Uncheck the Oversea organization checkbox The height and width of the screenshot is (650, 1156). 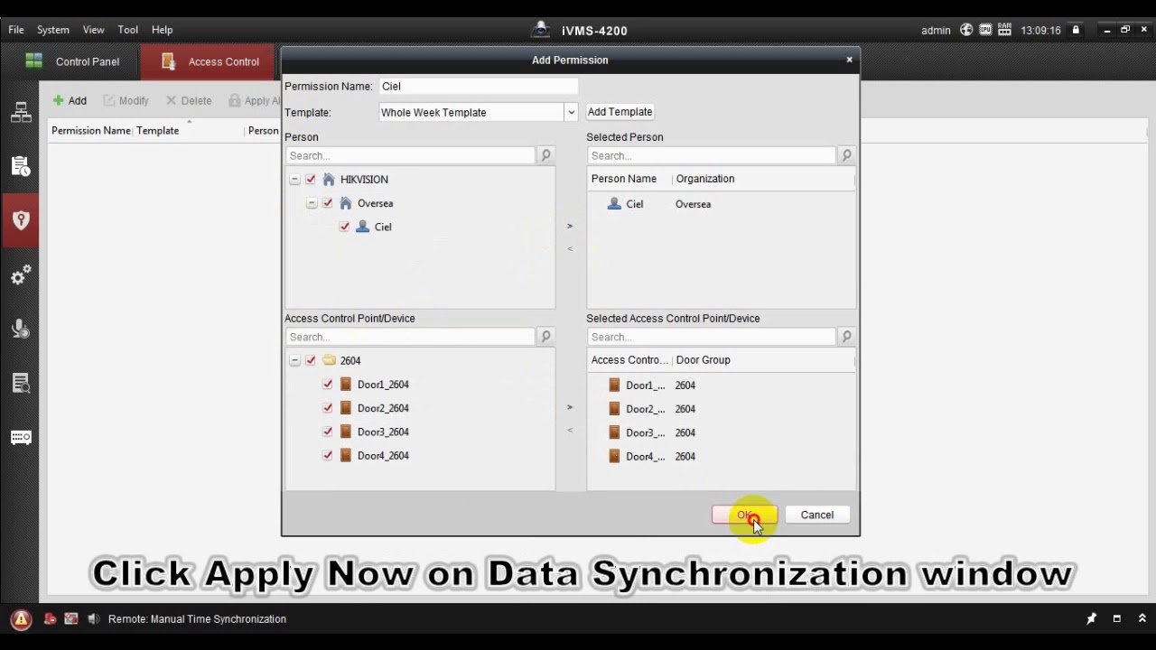[328, 203]
